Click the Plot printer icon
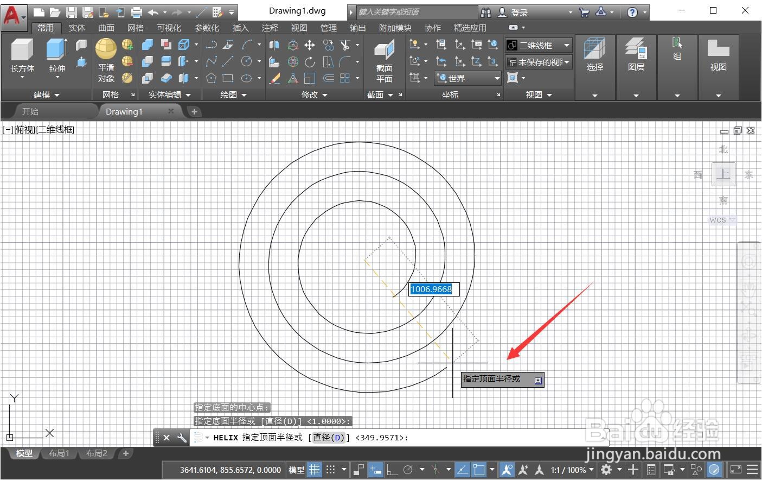Screen dimensions: 762x480 click(x=137, y=12)
